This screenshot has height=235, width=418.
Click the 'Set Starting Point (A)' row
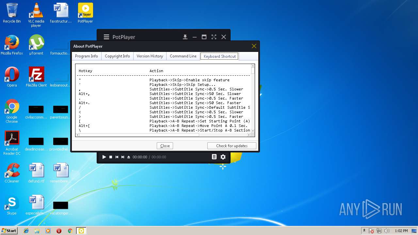point(164,121)
